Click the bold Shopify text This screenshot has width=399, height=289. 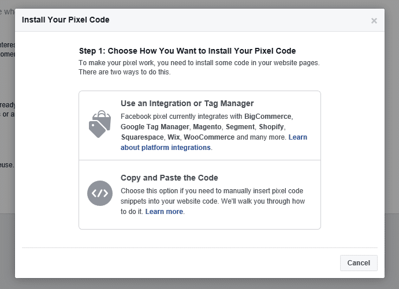point(272,127)
